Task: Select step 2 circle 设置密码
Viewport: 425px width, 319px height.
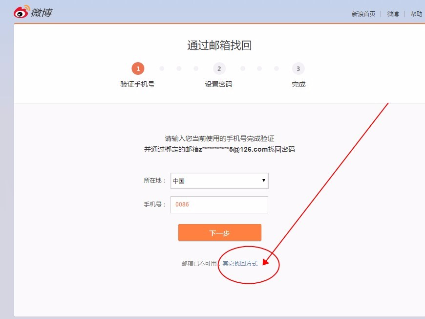Action: 219,68
